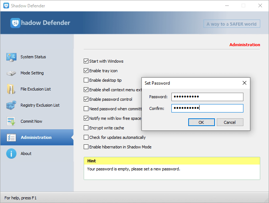Click the Shadow Defender banner shield logo
269x203 pixels.
click(15, 23)
